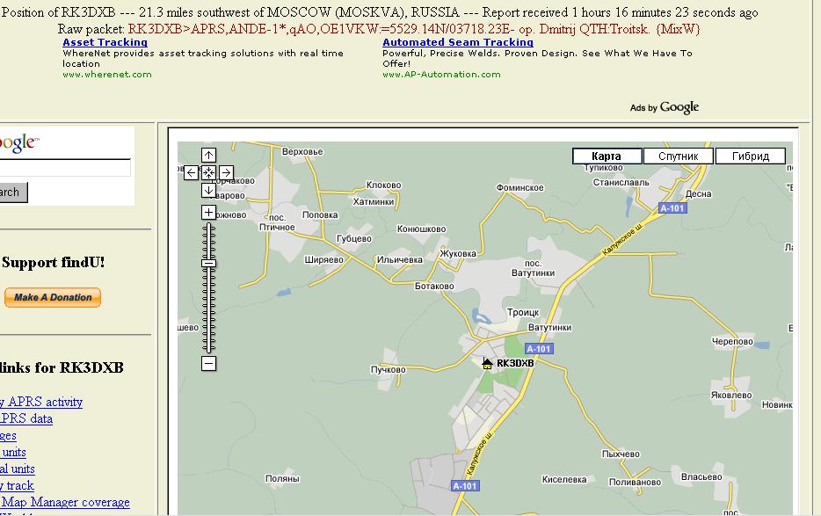Click the Верховье label on the map

(302, 152)
